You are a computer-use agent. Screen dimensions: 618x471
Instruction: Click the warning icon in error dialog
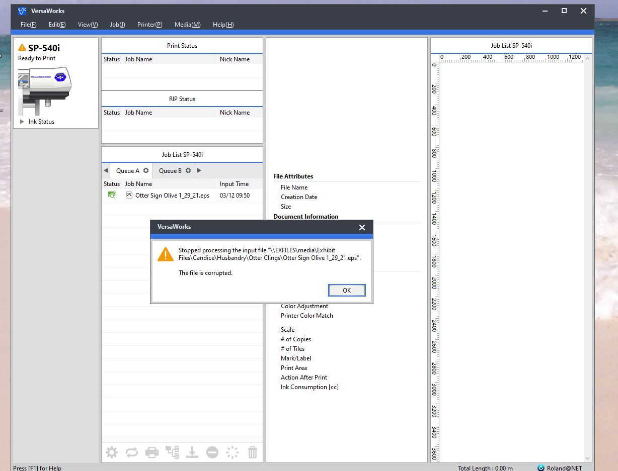(x=166, y=254)
